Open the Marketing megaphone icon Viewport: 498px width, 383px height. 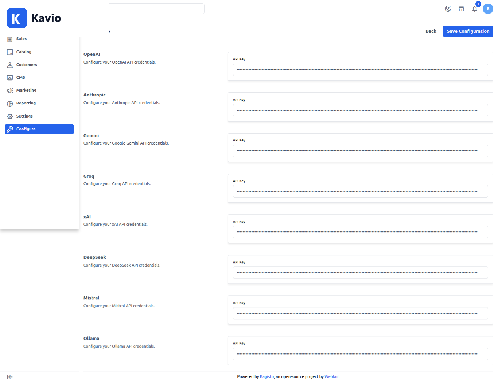[x=10, y=91]
